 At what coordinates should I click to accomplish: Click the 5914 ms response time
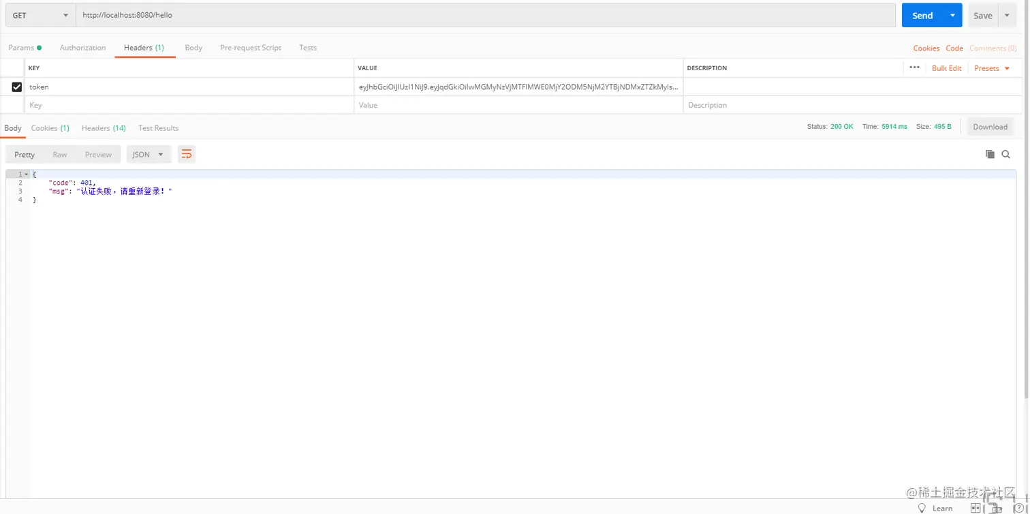click(894, 127)
